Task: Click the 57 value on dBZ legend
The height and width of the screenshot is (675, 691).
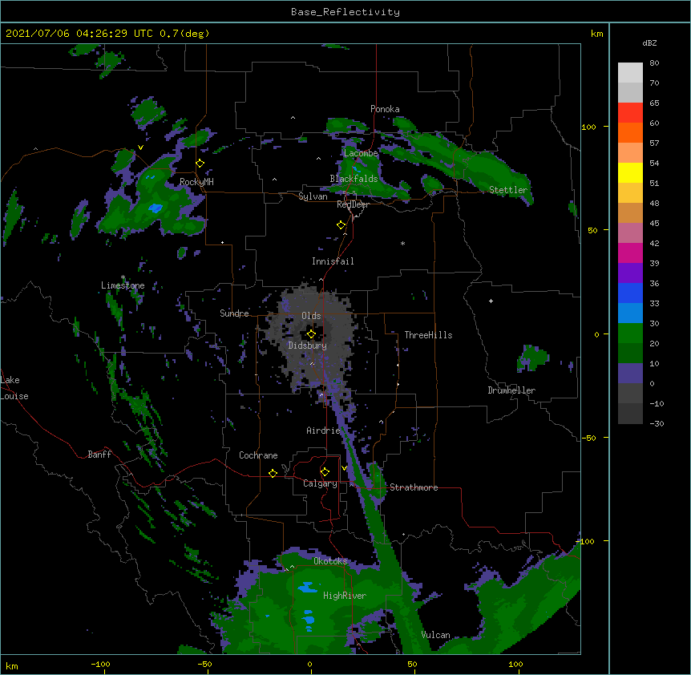Action: (654, 143)
